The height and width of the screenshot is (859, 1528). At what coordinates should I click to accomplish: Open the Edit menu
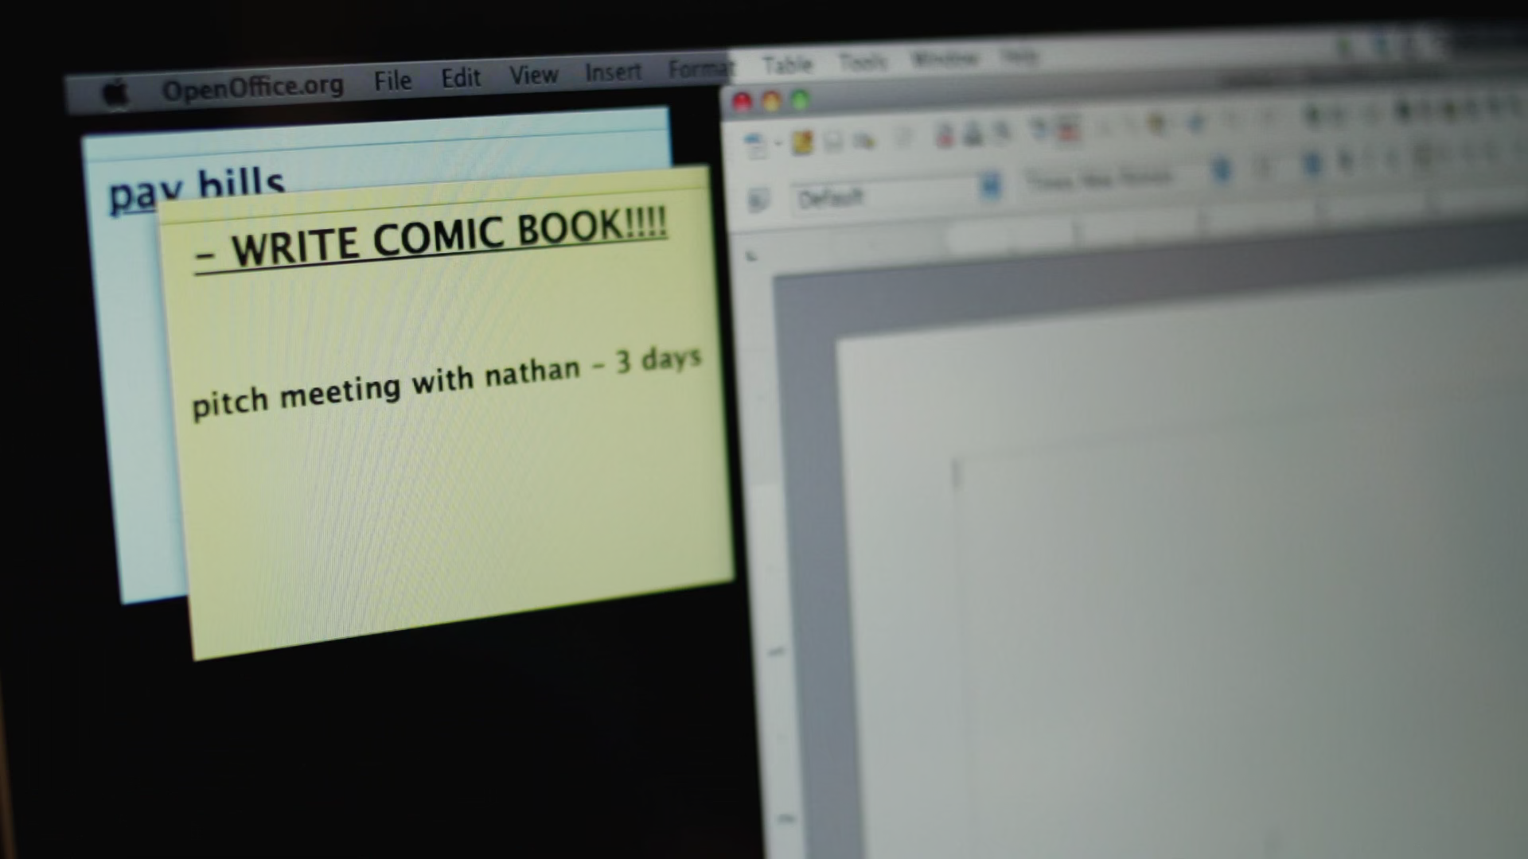pyautogui.click(x=461, y=78)
